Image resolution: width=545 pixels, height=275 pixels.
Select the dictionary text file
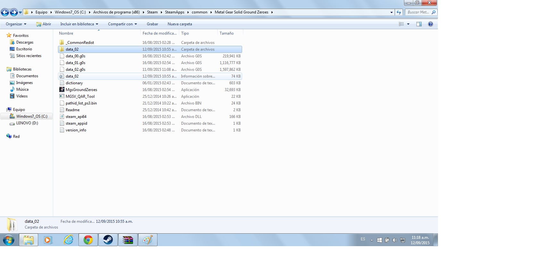point(150,83)
